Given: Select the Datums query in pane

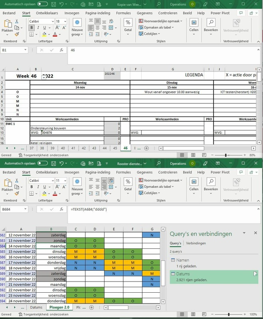Looking at the screenshot, I should tap(214, 277).
